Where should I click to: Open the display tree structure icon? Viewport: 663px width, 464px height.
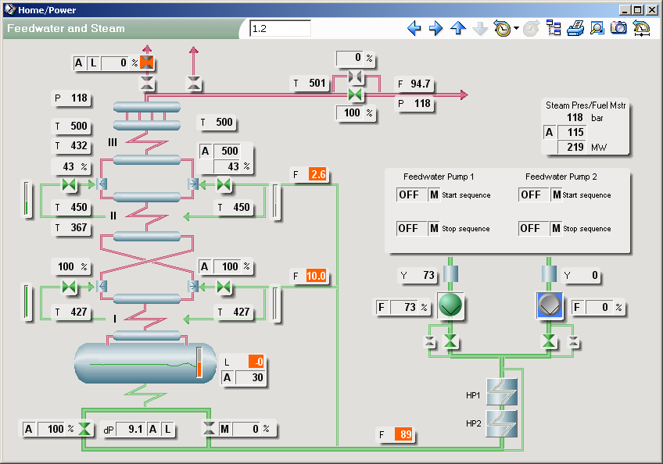(554, 28)
